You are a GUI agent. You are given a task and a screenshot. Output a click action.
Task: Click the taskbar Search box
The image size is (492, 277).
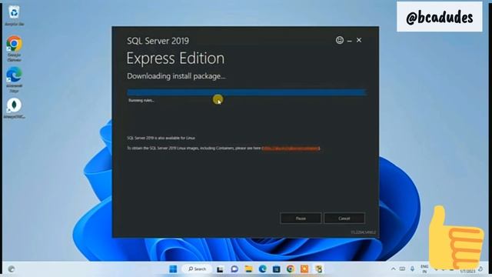197,269
